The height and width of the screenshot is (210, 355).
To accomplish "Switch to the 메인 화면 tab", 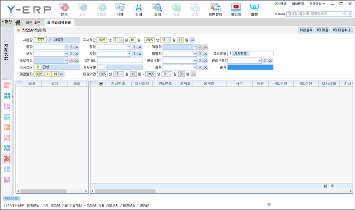I will tap(33, 22).
